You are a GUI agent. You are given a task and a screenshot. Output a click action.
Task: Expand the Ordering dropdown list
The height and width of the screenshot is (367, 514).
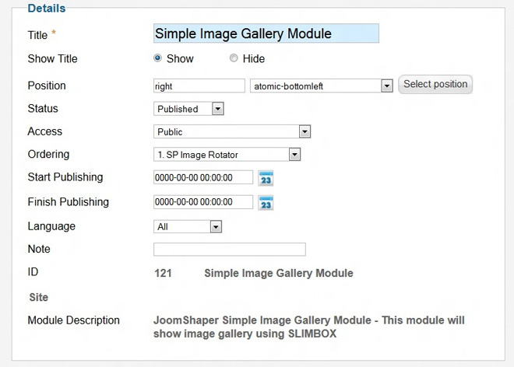pos(294,154)
